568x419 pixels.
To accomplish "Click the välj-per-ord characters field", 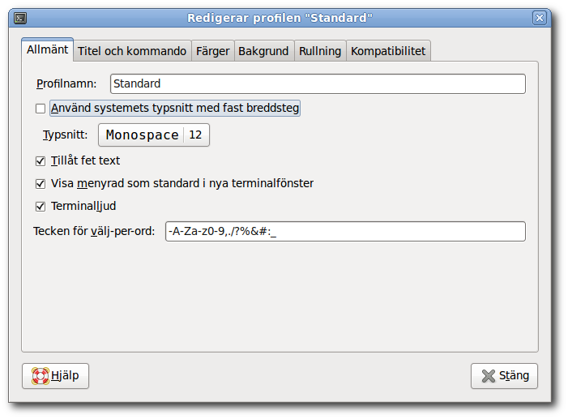I will pyautogui.click(x=345, y=231).
